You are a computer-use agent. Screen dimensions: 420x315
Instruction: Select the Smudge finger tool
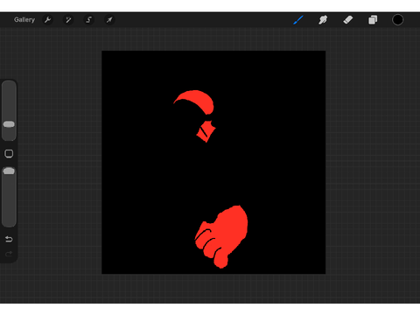[323, 20]
